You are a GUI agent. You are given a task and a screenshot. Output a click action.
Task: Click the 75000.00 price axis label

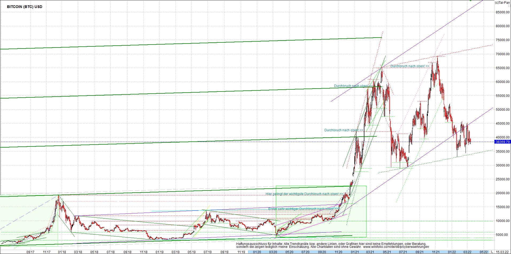[x=503, y=40]
